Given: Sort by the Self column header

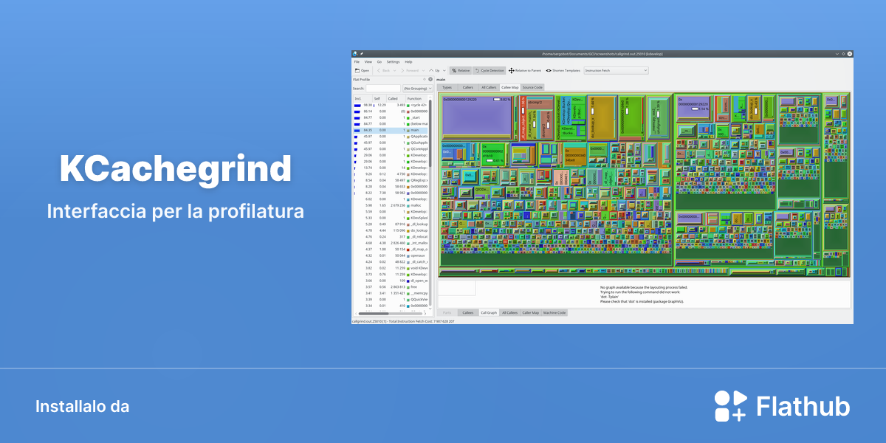Looking at the screenshot, I should (x=380, y=99).
